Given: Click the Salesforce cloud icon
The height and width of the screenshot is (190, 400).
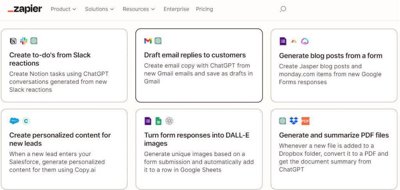Looking at the screenshot, I should pos(14,121).
